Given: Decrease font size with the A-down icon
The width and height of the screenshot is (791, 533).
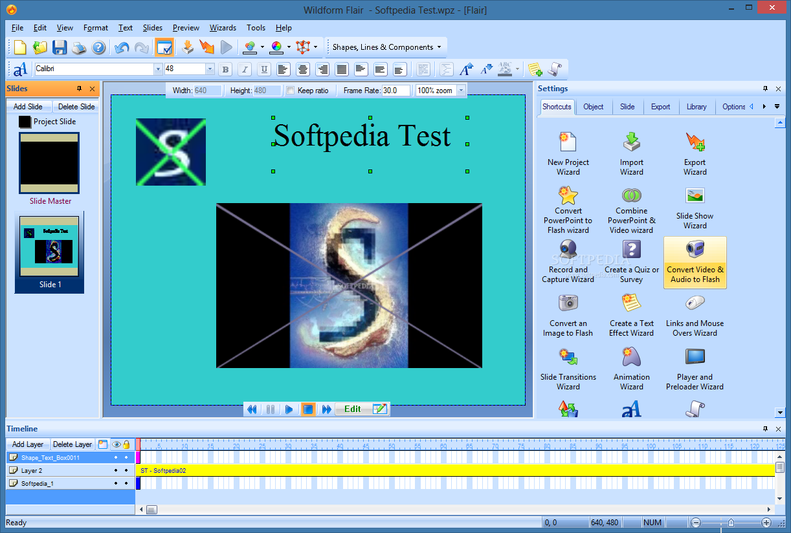Looking at the screenshot, I should (x=486, y=69).
